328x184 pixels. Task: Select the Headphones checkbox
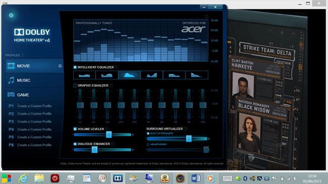tap(148, 144)
